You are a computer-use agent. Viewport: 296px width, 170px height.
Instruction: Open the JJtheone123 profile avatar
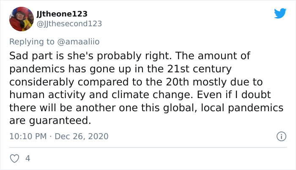pyautogui.click(x=21, y=19)
